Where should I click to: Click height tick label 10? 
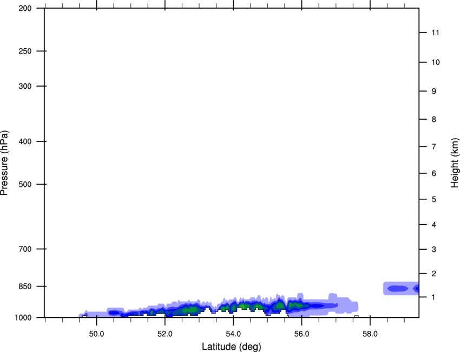[436, 62]
